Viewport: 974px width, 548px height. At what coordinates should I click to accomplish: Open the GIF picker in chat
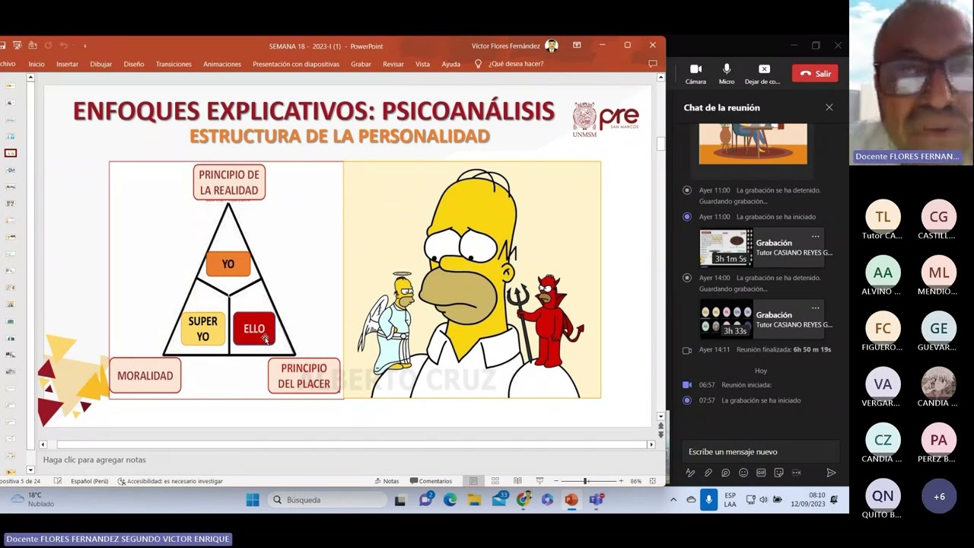tap(761, 473)
